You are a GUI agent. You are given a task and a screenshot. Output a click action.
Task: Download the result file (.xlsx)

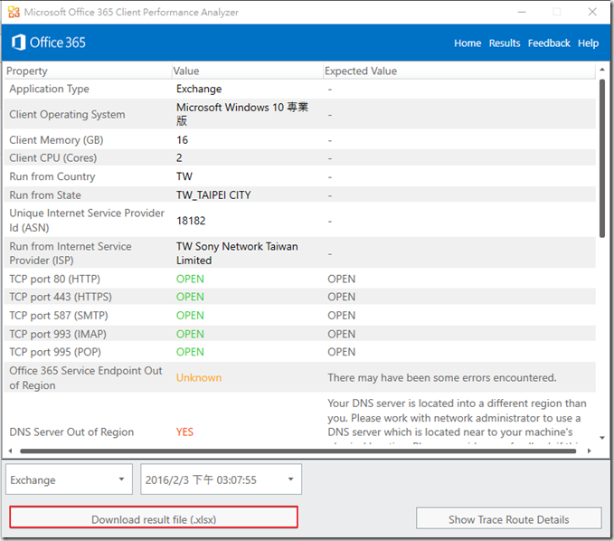[x=154, y=519]
